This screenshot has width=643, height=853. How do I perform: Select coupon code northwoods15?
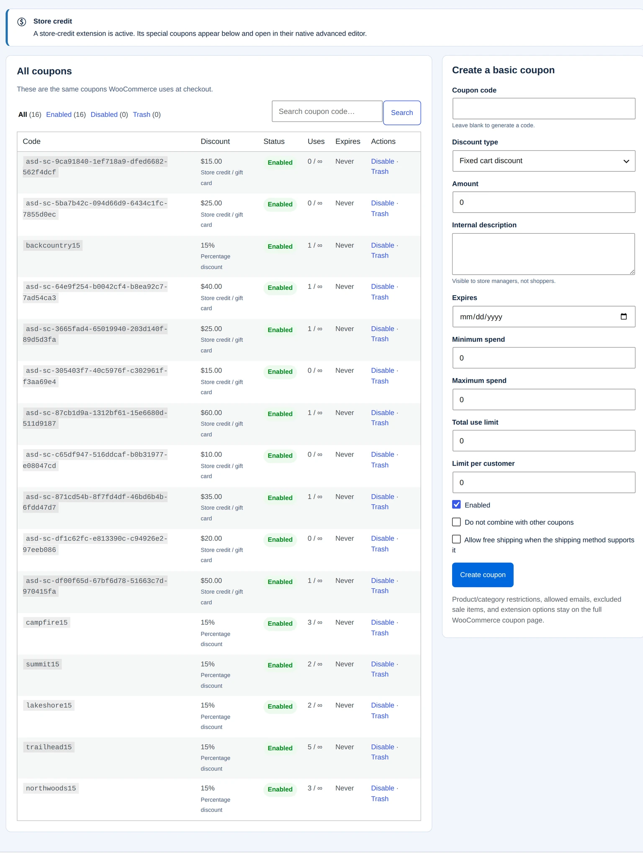[51, 789]
